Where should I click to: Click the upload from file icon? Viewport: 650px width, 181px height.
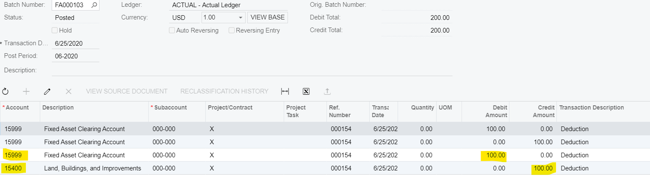pyautogui.click(x=327, y=91)
